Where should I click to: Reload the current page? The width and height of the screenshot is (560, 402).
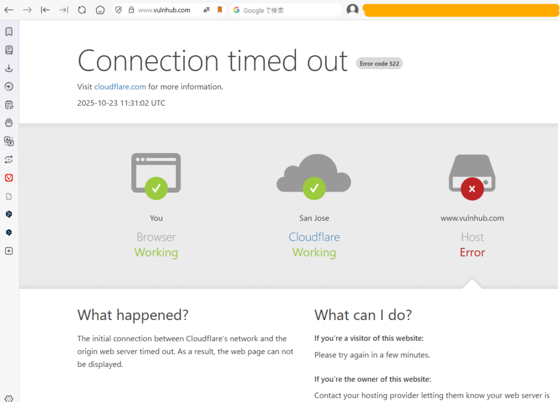[x=82, y=10]
